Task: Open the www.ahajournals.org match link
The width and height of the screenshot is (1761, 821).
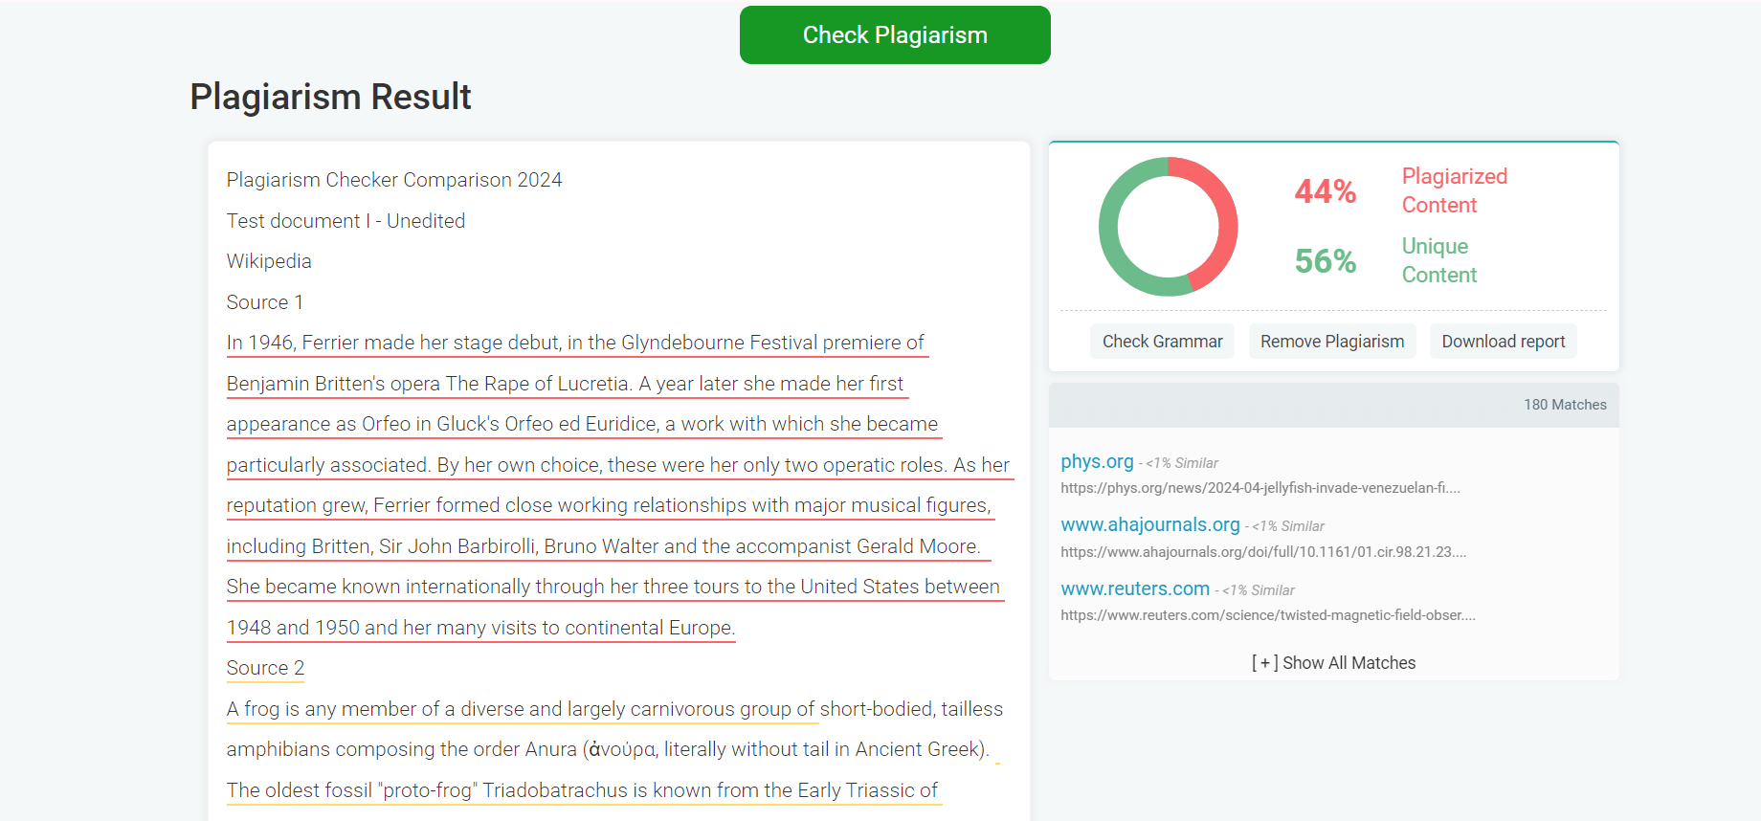Action: pyautogui.click(x=1149, y=524)
